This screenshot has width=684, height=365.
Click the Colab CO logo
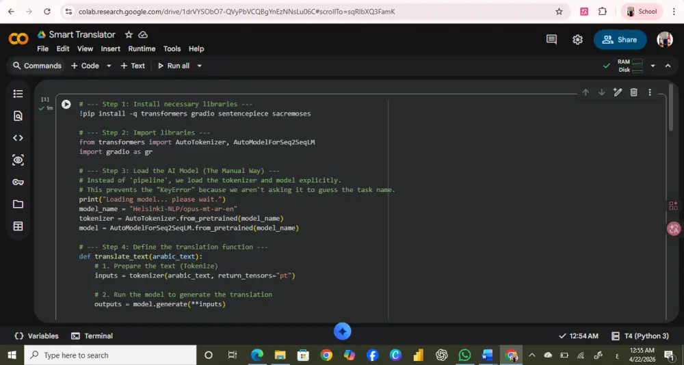point(18,39)
